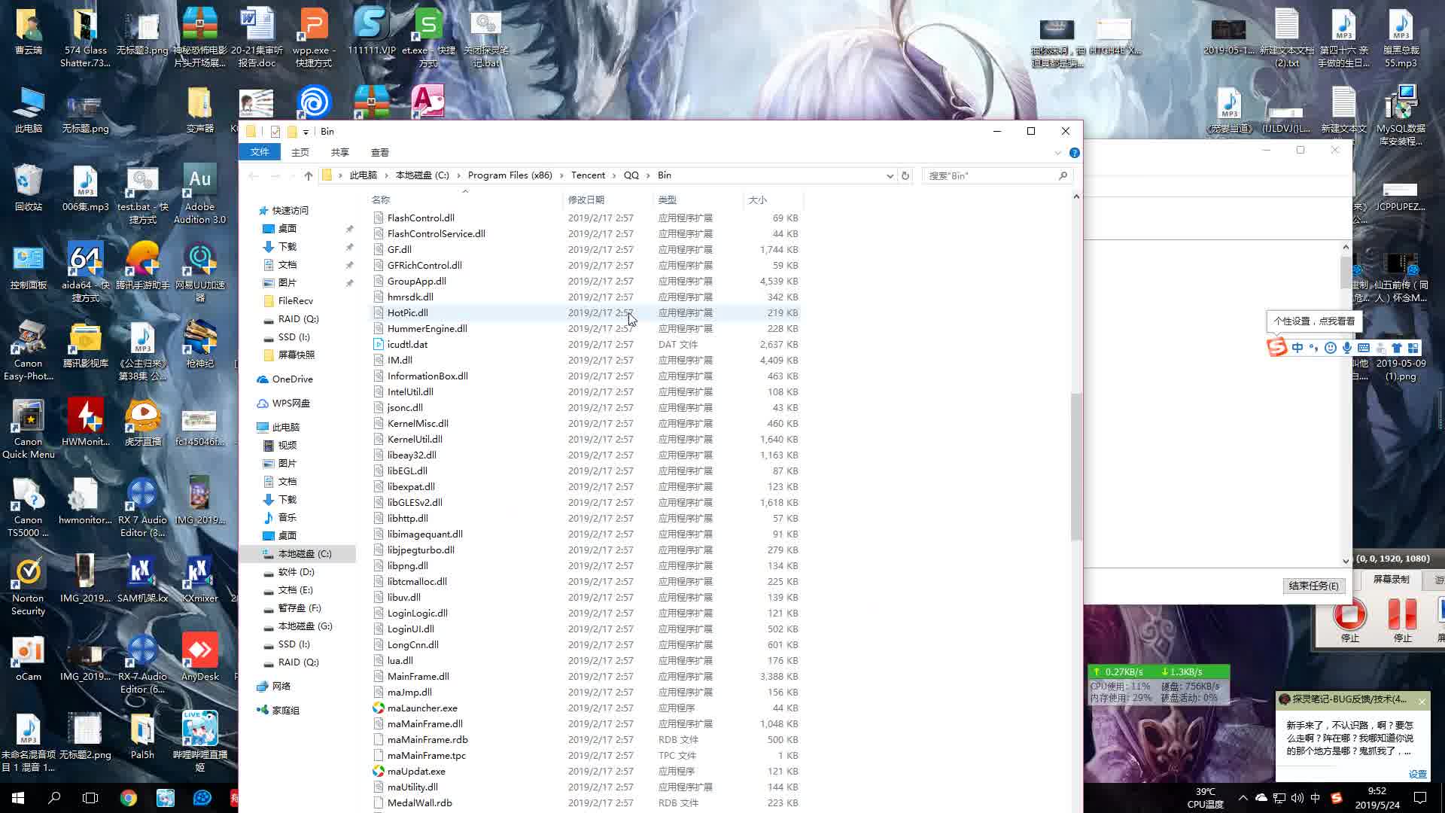The width and height of the screenshot is (1445, 813).
Task: Click 设置 link in chat notification
Action: click(1417, 774)
